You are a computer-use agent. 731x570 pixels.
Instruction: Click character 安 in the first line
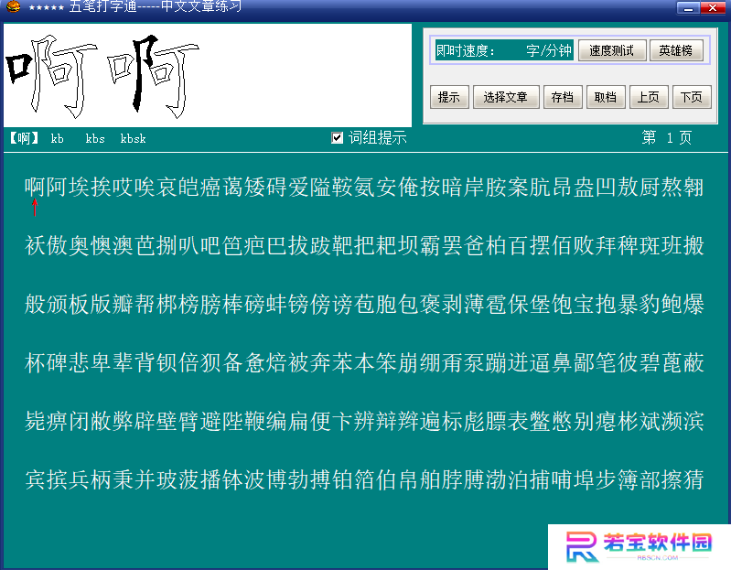coord(386,187)
